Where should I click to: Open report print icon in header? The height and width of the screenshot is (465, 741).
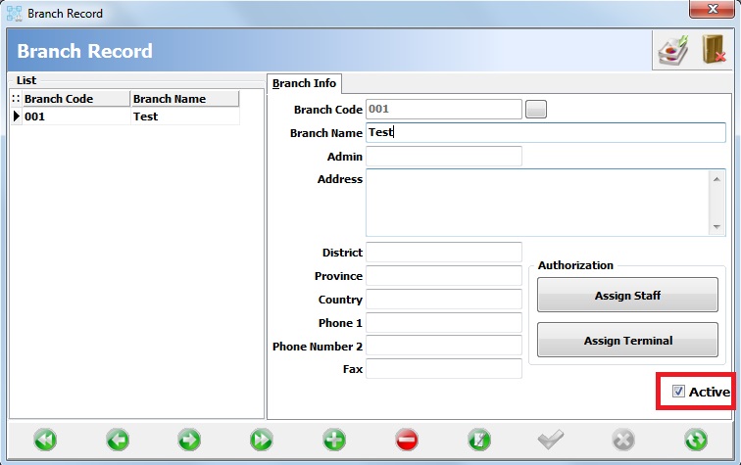tap(673, 50)
